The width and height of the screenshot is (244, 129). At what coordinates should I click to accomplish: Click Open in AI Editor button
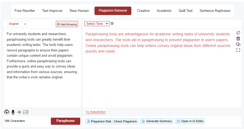point(190,121)
